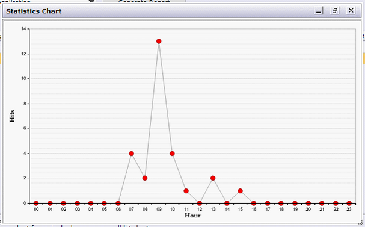Select the data point at hour 10
Image resolution: width=365 pixels, height=227 pixels.
point(172,154)
